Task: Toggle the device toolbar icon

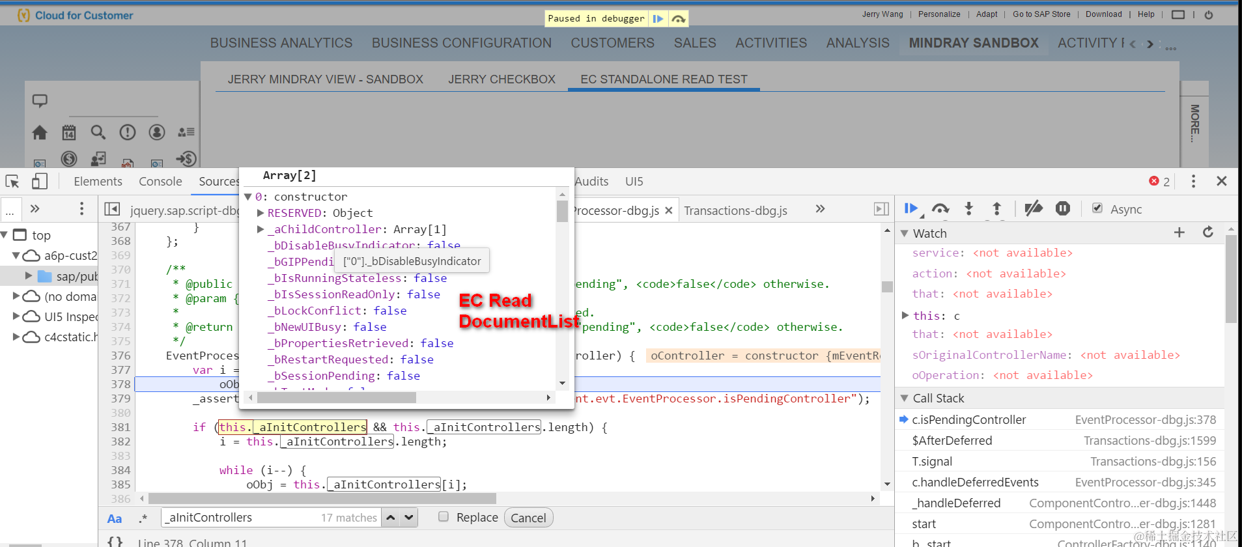Action: tap(40, 182)
